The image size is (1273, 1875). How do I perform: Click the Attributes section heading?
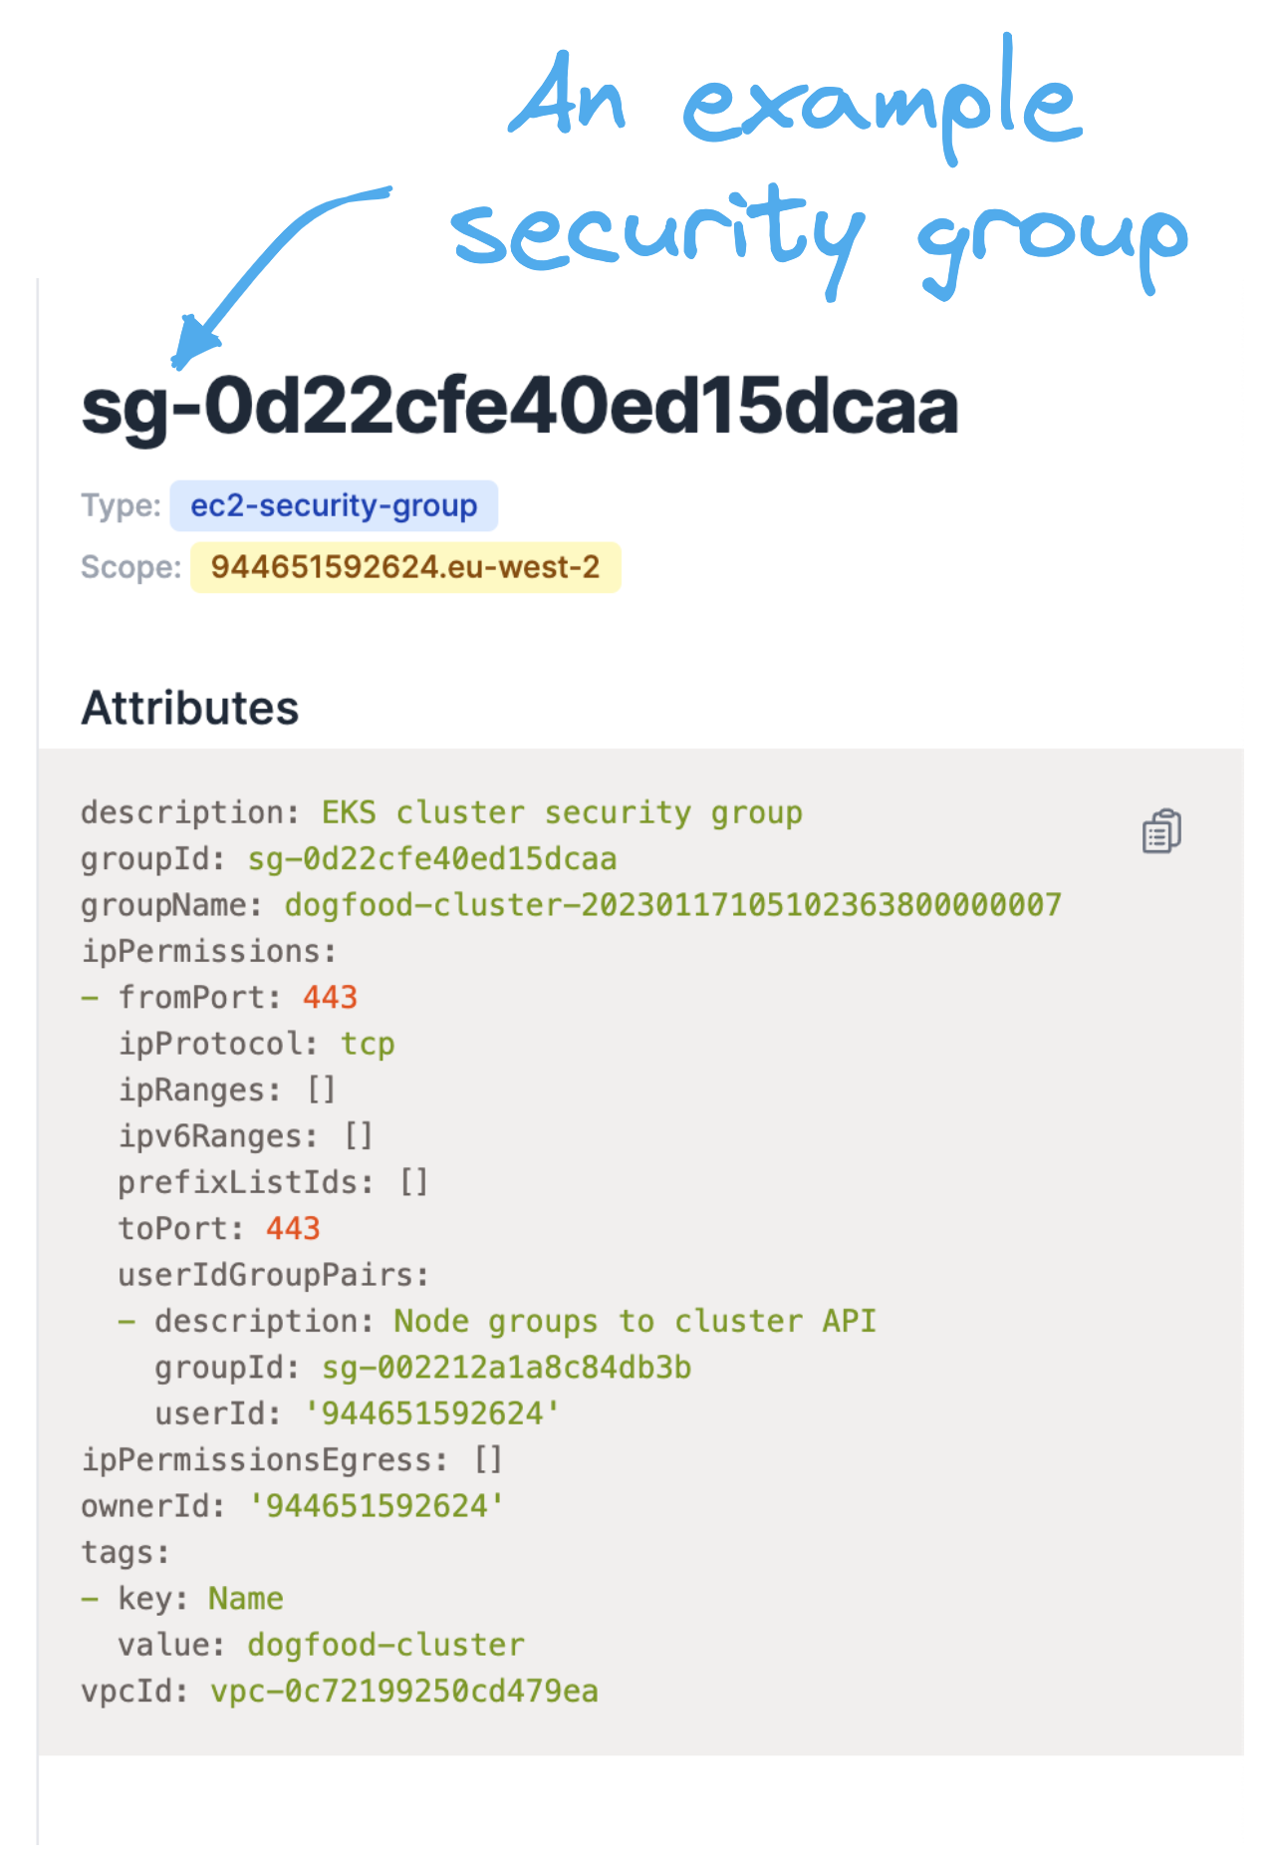pos(190,708)
